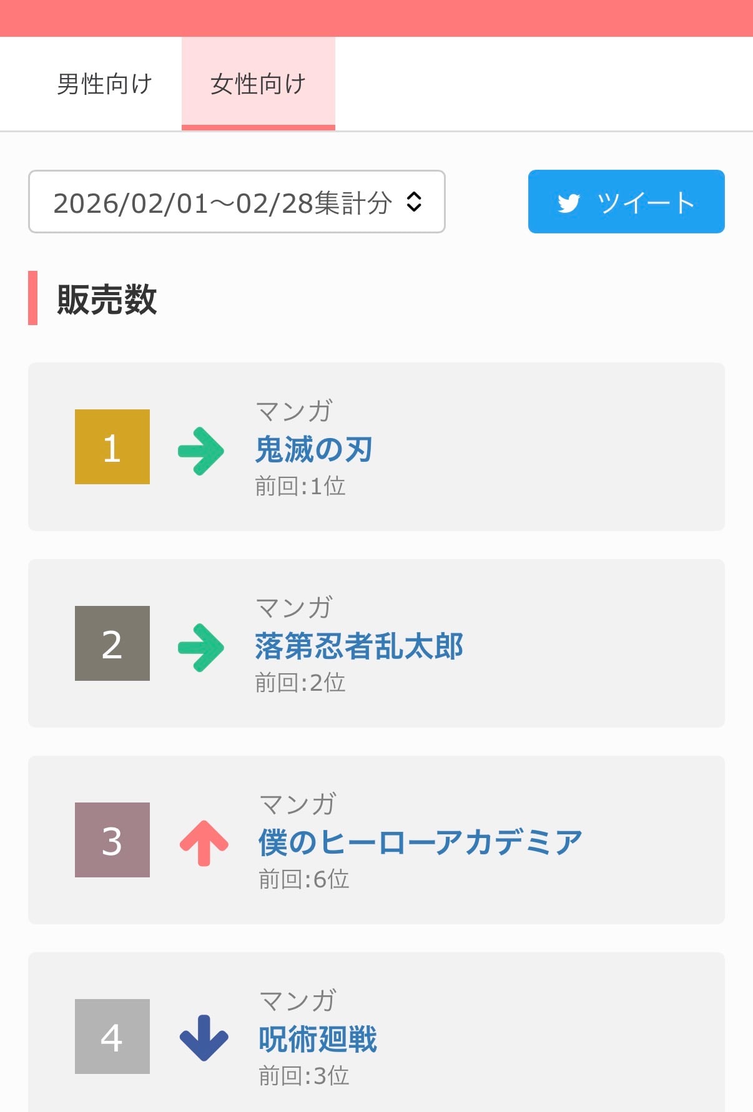This screenshot has height=1112, width=753.
Task: Click the gray rank 4 badge
Action: point(112,1036)
